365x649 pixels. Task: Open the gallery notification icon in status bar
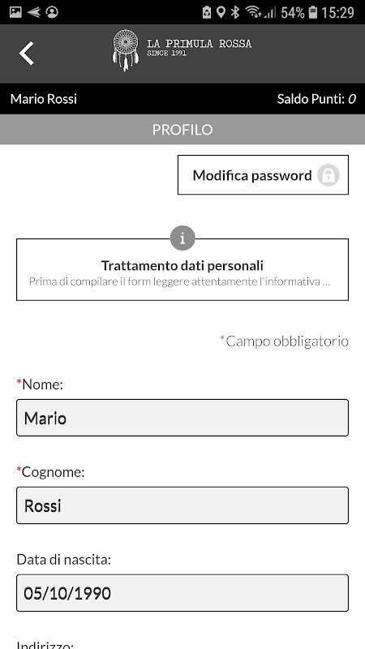pyautogui.click(x=15, y=12)
